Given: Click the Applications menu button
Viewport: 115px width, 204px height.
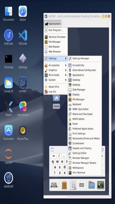Looking at the screenshot, I should pyautogui.click(x=53, y=24).
